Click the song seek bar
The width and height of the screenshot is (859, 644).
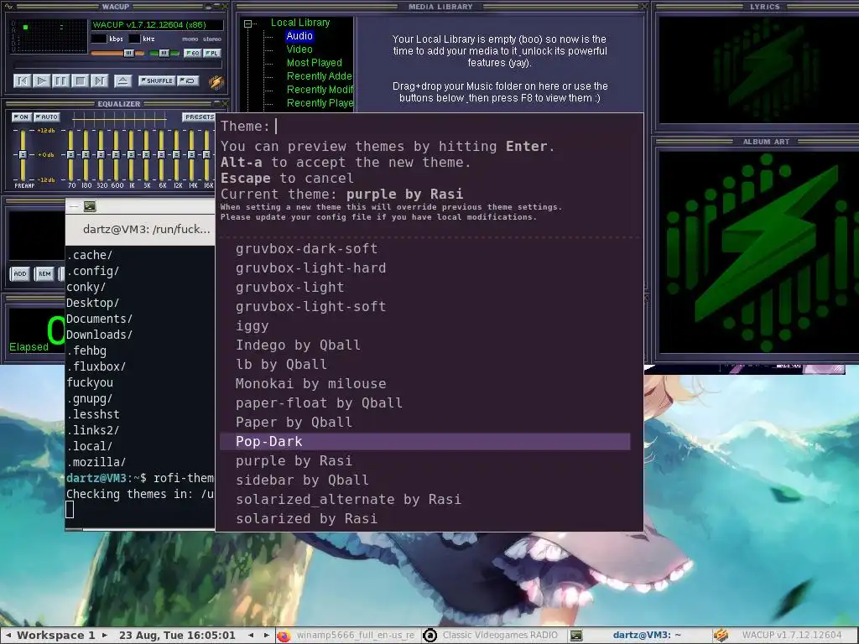click(117, 65)
